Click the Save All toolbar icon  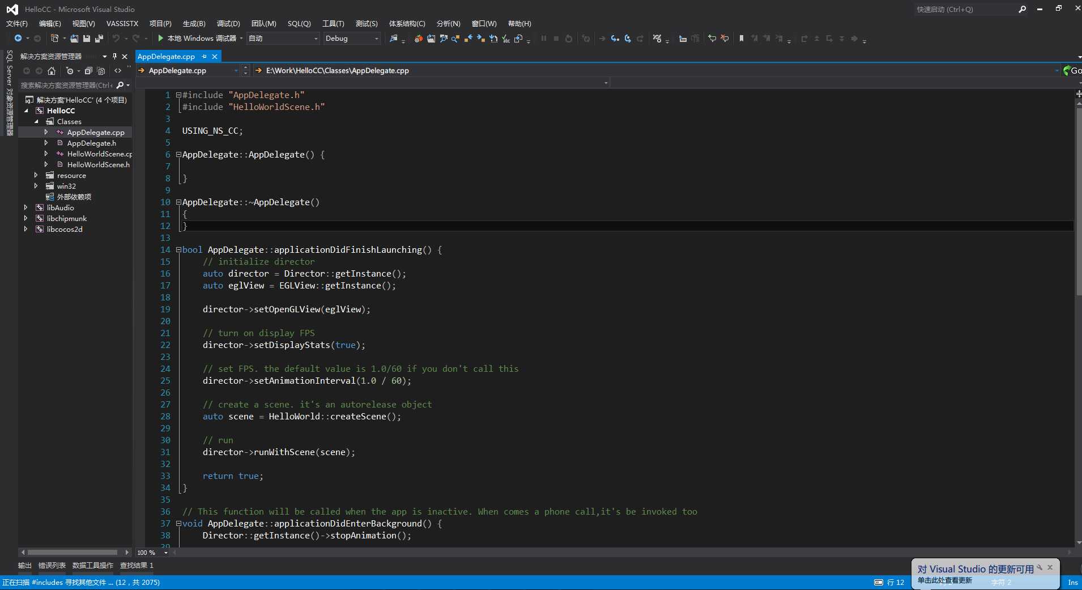click(x=99, y=39)
